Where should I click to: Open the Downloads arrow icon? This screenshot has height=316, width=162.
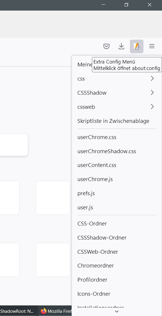pos(121,46)
